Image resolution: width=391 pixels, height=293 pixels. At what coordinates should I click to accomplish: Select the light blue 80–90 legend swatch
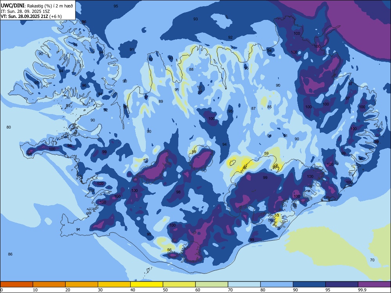click(276, 284)
